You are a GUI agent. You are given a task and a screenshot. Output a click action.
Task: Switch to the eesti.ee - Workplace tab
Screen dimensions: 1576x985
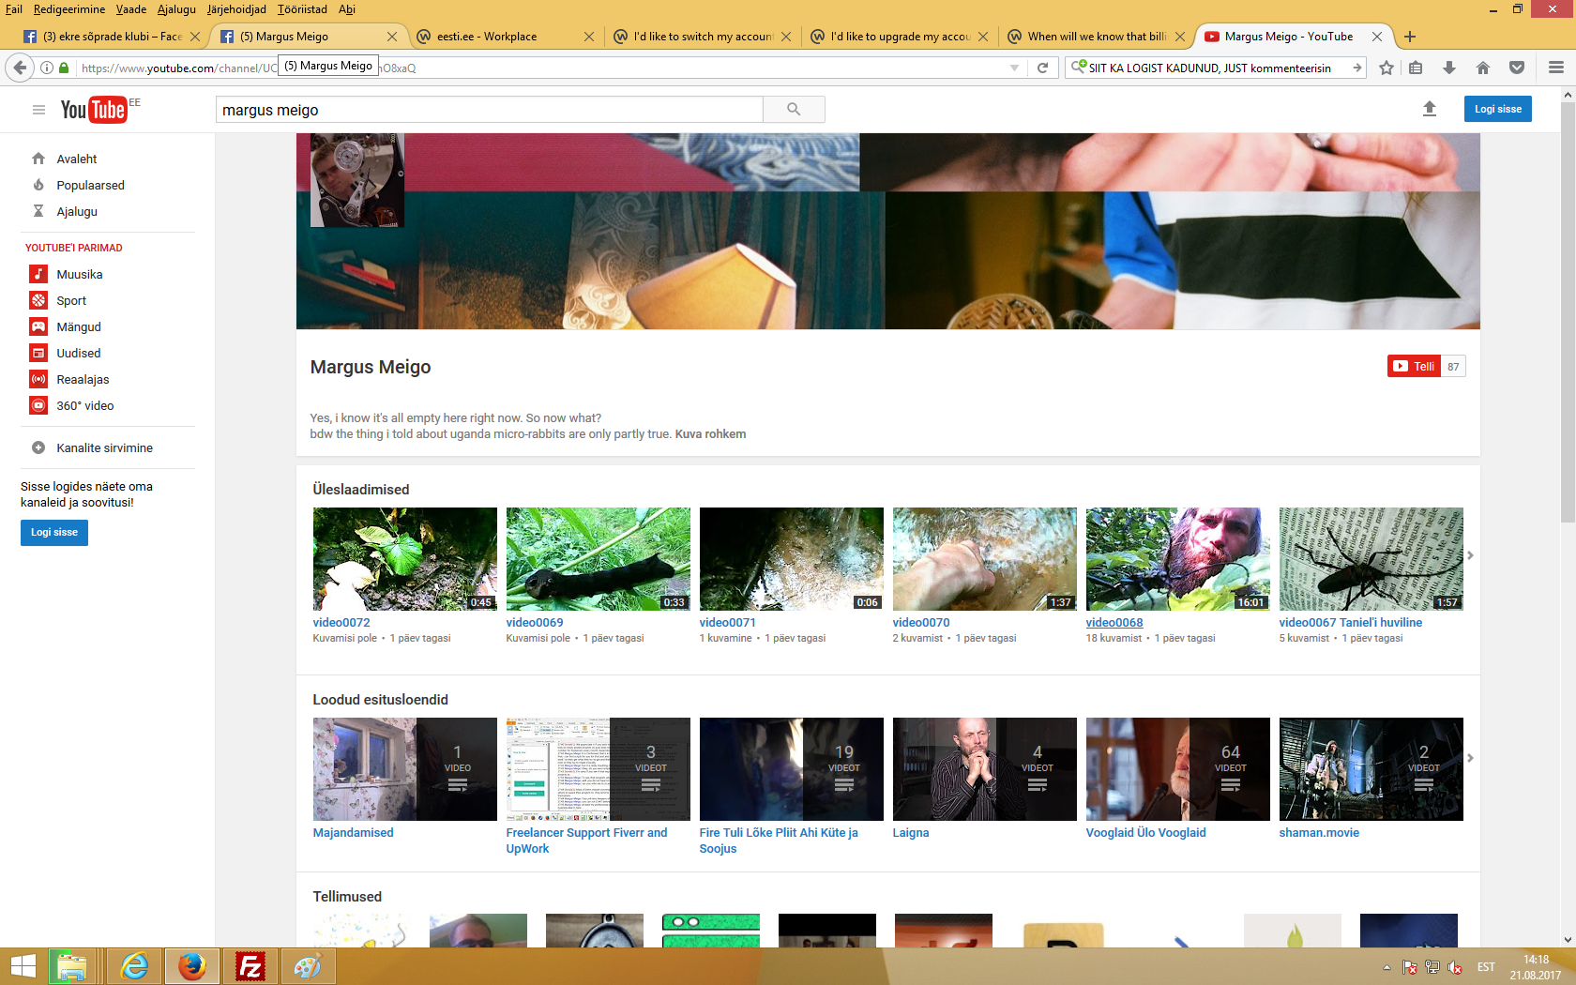tap(505, 37)
